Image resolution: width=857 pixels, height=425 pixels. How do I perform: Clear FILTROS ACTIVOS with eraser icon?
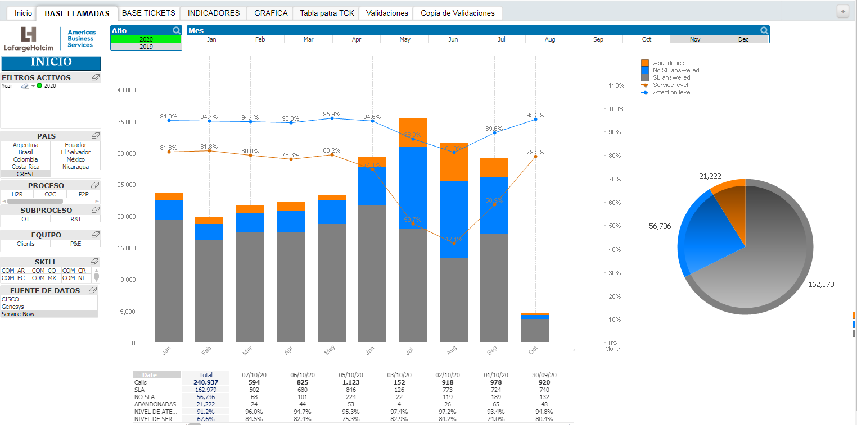coord(95,77)
